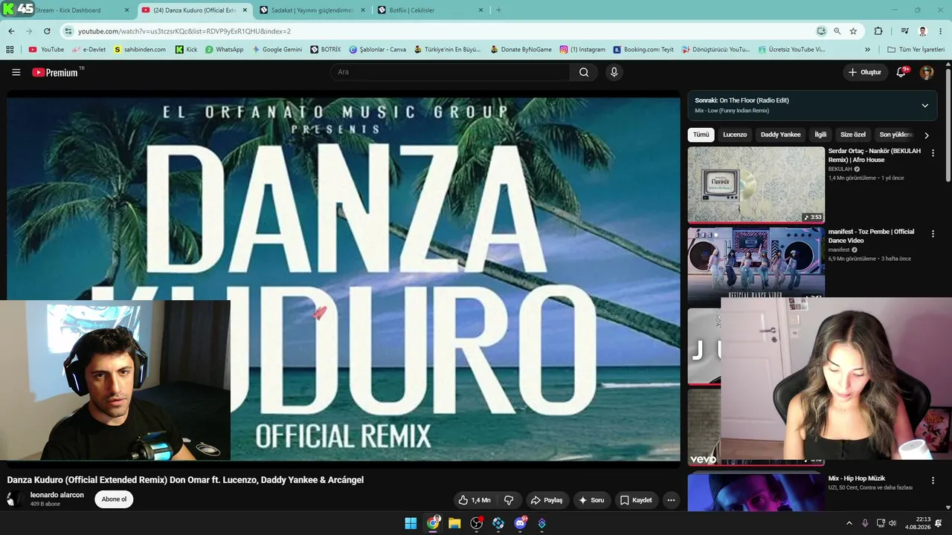Open Serdar Ortaç Nankör video thumbnail
Screen dimensions: 952x535
pyautogui.click(x=756, y=184)
